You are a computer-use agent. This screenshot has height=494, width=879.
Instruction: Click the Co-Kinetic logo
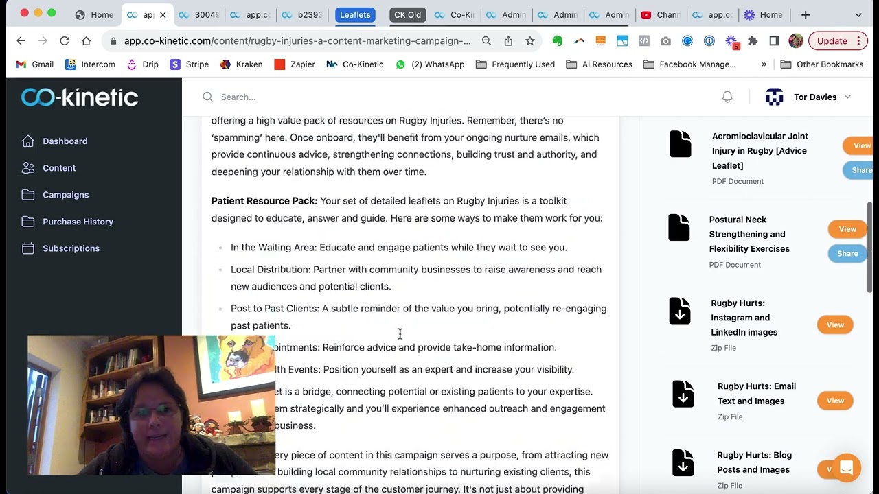[x=80, y=97]
